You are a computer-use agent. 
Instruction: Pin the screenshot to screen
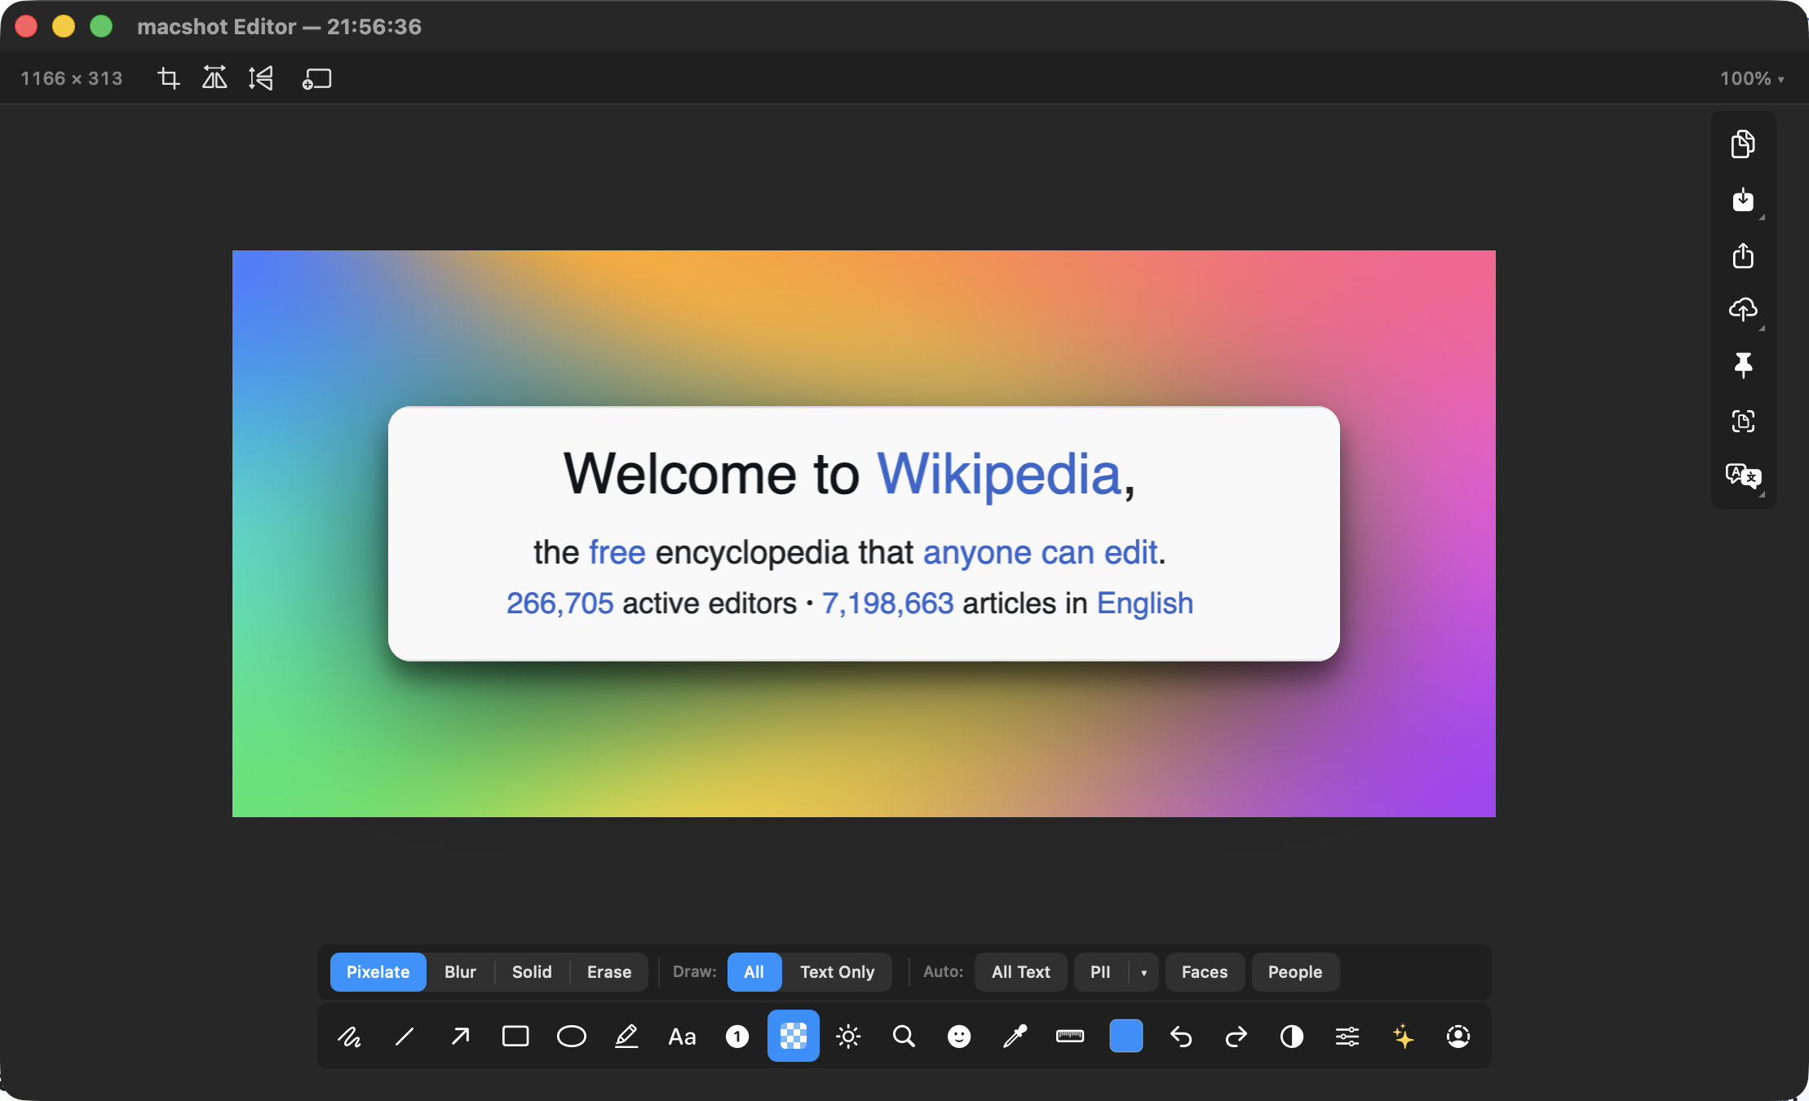click(1743, 365)
